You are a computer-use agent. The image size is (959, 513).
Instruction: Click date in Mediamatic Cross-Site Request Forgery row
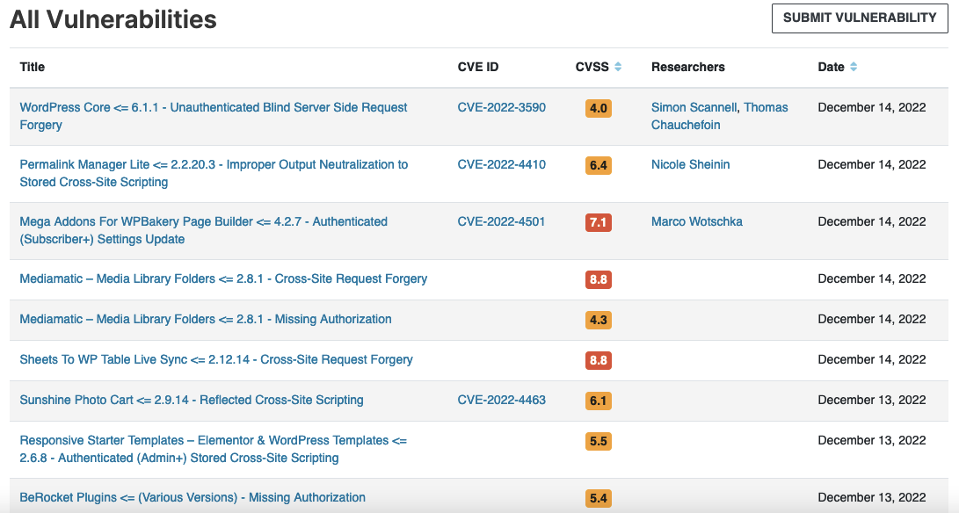(x=872, y=278)
